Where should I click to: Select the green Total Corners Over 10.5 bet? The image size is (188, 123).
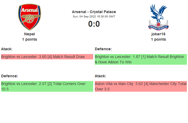click(47, 86)
